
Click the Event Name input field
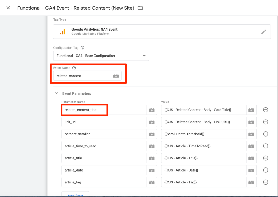coord(82,76)
